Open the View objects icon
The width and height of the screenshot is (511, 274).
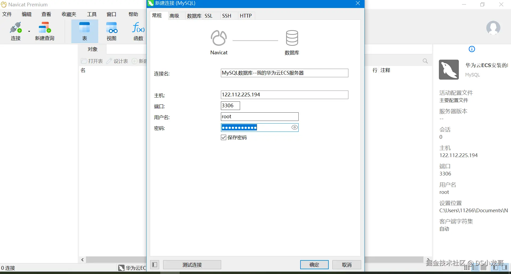(112, 31)
